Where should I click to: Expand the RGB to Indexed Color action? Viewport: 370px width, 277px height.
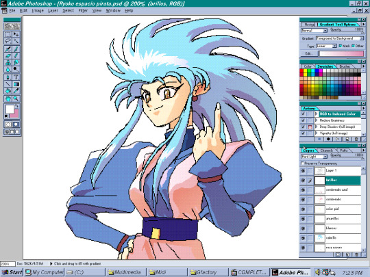pyautogui.click(x=317, y=114)
